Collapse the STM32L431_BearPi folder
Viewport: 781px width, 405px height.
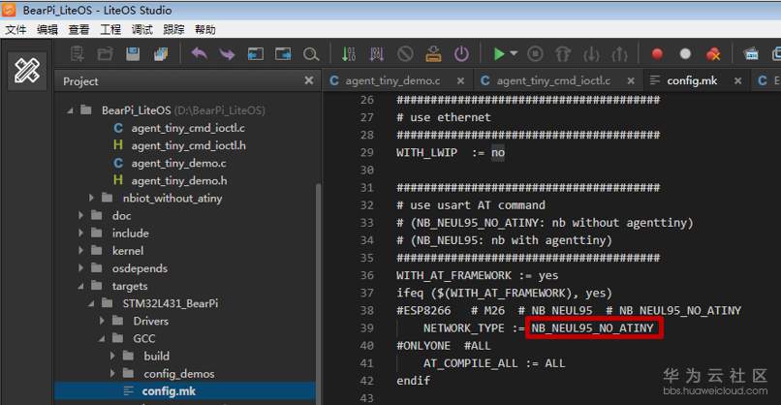(x=91, y=304)
